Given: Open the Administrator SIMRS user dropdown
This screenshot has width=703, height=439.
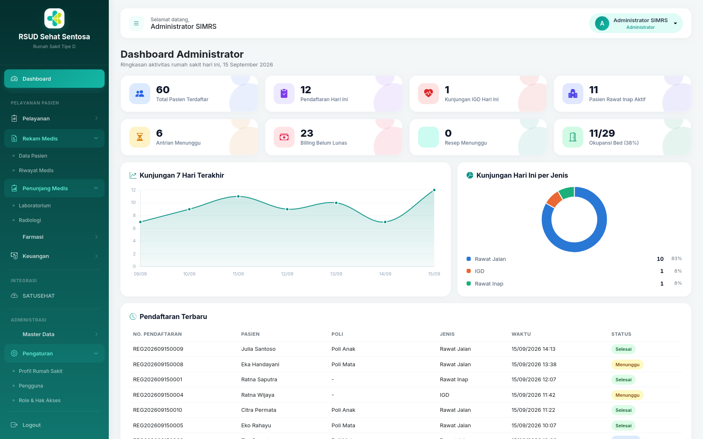Looking at the screenshot, I should [x=636, y=23].
